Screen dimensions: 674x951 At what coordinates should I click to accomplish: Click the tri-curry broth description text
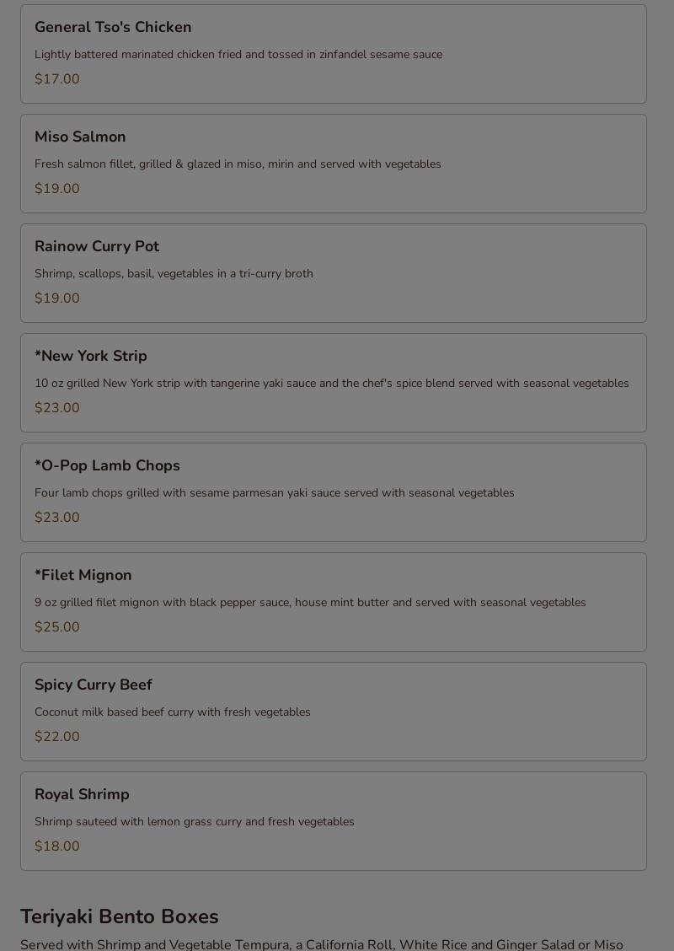tap(174, 273)
